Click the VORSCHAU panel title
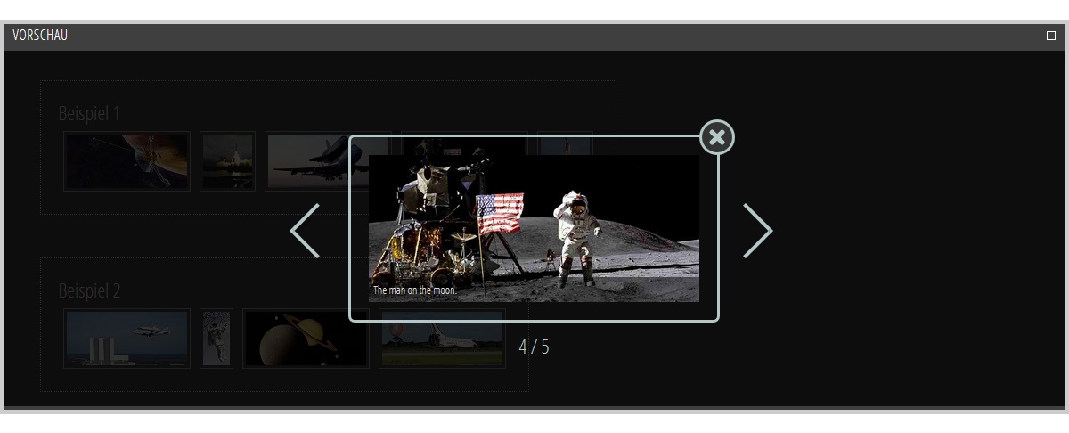This screenshot has width=1069, height=433. [40, 36]
